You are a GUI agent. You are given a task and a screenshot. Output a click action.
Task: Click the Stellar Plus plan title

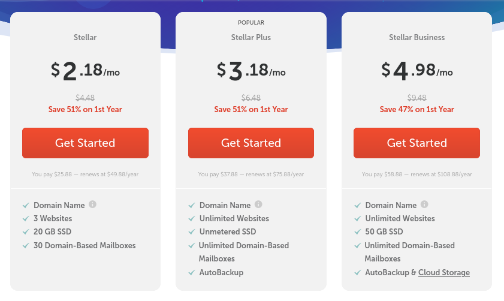pyautogui.click(x=251, y=37)
